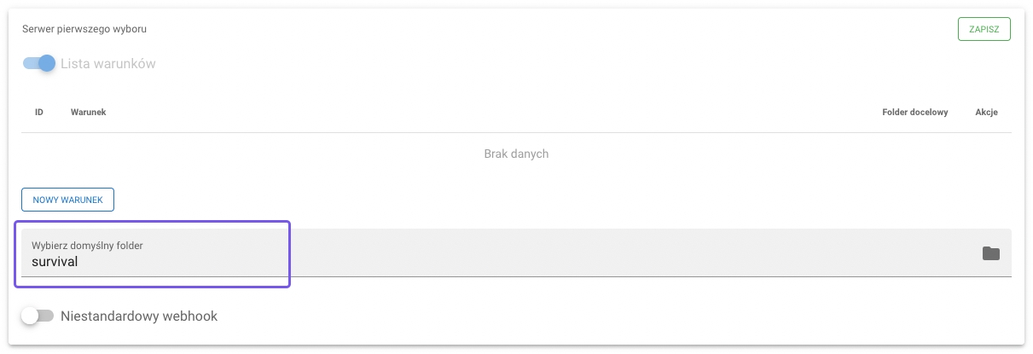
Task: Click the Niestandardowy webhook label text
Action: tap(139, 316)
